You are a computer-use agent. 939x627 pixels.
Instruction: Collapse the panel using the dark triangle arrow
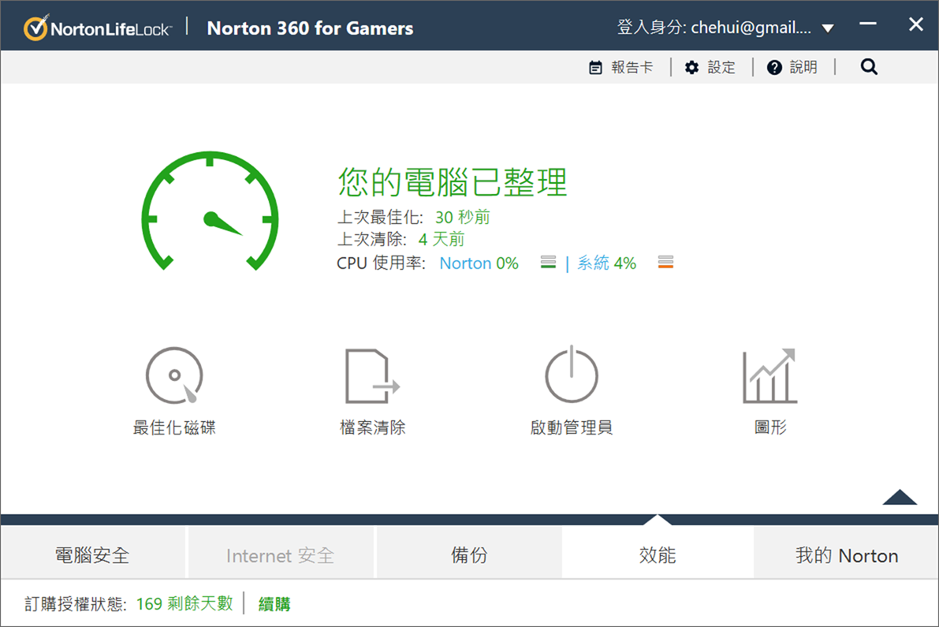[900, 497]
